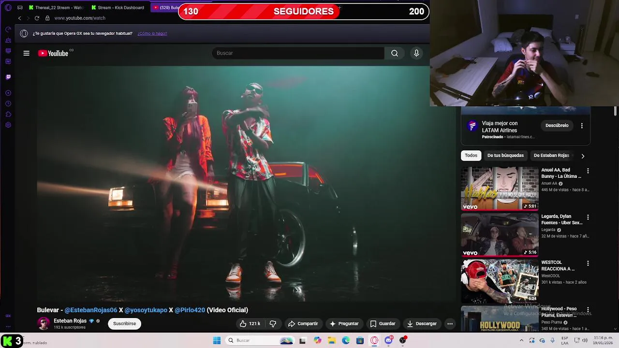Click the Descargar button
Image resolution: width=619 pixels, height=348 pixels.
tap(422, 324)
